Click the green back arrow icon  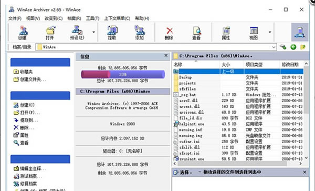(293, 47)
